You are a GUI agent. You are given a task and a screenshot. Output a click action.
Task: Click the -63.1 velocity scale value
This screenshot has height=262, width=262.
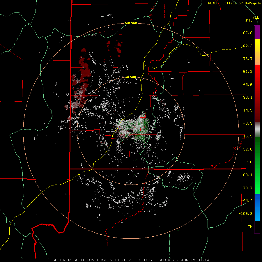coord(247,175)
